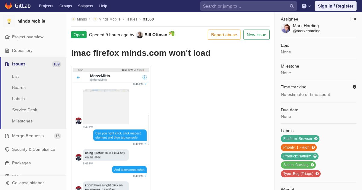Click the Repository file icon

coord(7,50)
